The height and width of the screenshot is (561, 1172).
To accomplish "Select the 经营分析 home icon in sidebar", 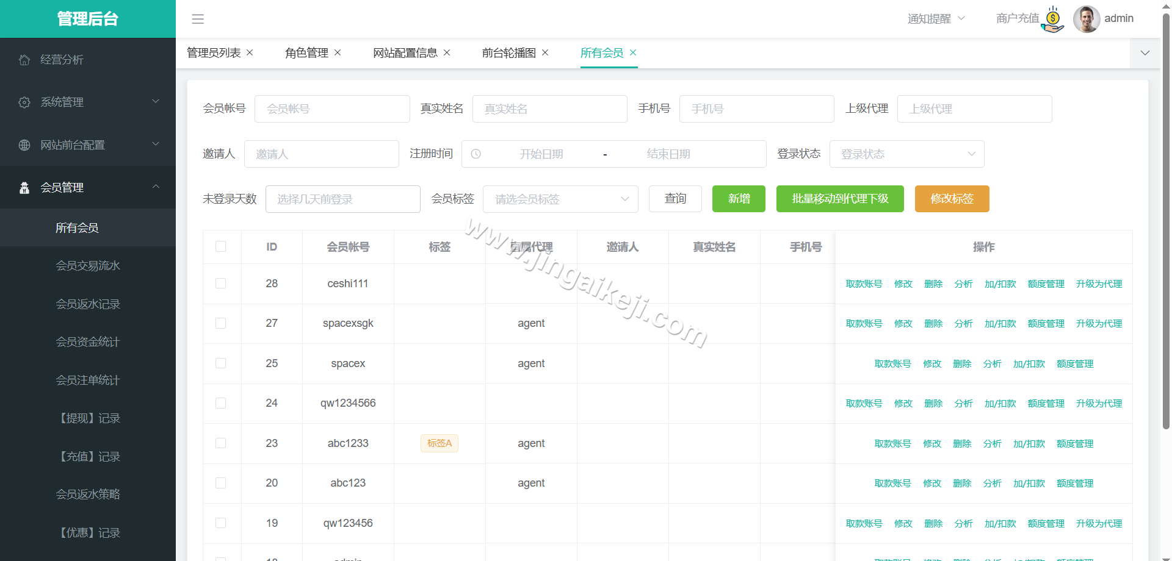I will point(24,59).
